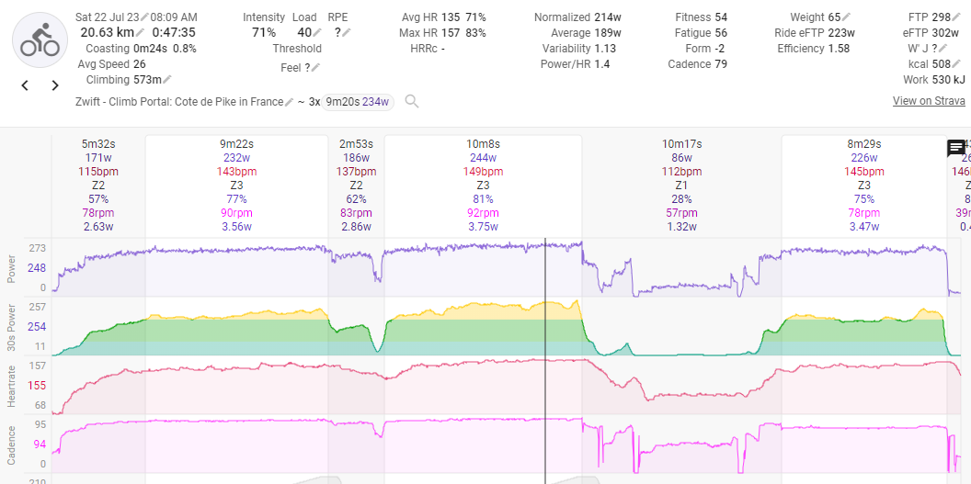This screenshot has width=971, height=484.
Task: Open the chat comments icon
Action: 956,149
